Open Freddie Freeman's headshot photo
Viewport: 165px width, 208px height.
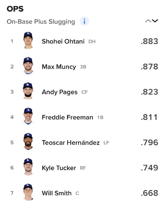pos(28,116)
